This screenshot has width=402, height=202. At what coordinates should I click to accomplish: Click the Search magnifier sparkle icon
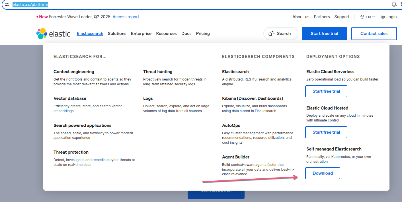click(272, 34)
